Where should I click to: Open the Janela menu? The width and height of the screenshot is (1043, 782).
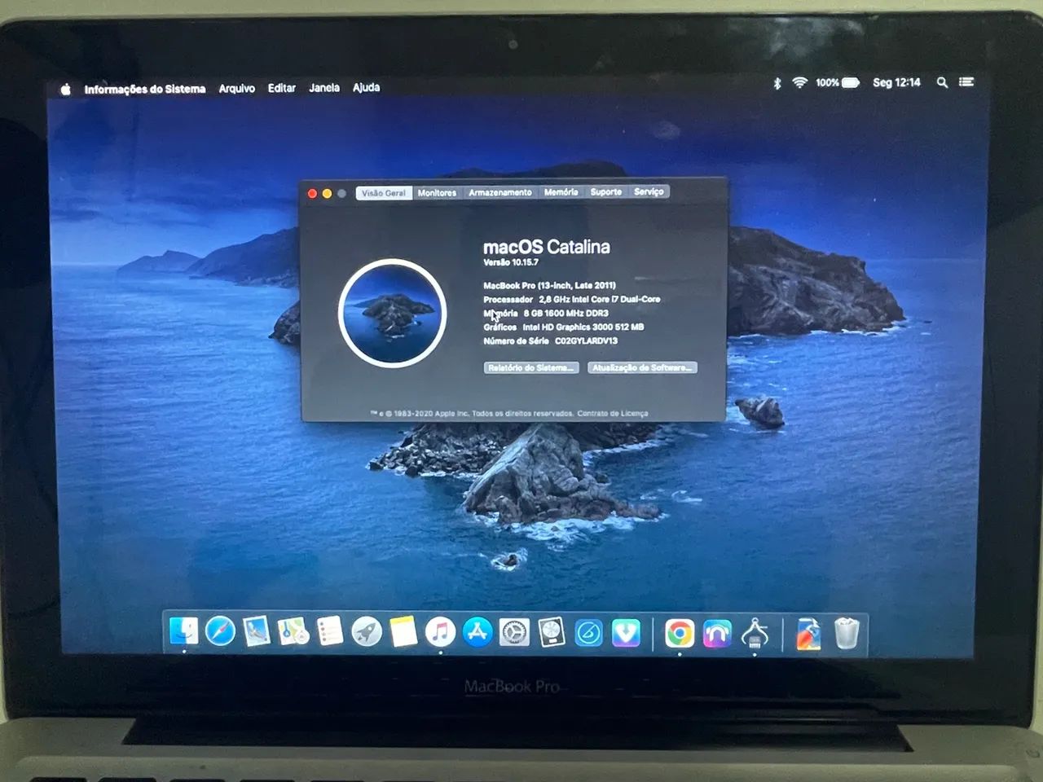[x=324, y=87]
